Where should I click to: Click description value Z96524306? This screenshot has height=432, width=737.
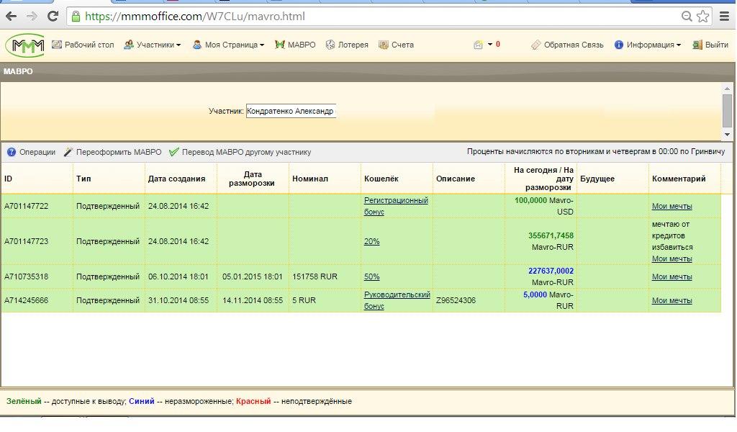pyautogui.click(x=456, y=300)
